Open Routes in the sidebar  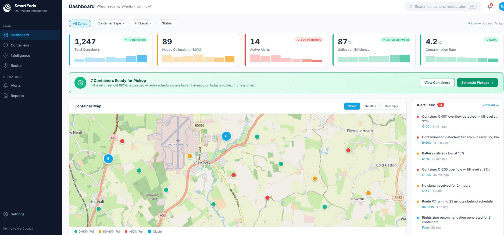click(30, 66)
